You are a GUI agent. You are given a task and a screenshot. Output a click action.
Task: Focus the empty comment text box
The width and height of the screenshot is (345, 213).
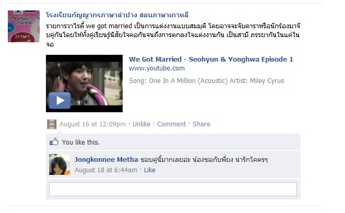pyautogui.click(x=173, y=189)
